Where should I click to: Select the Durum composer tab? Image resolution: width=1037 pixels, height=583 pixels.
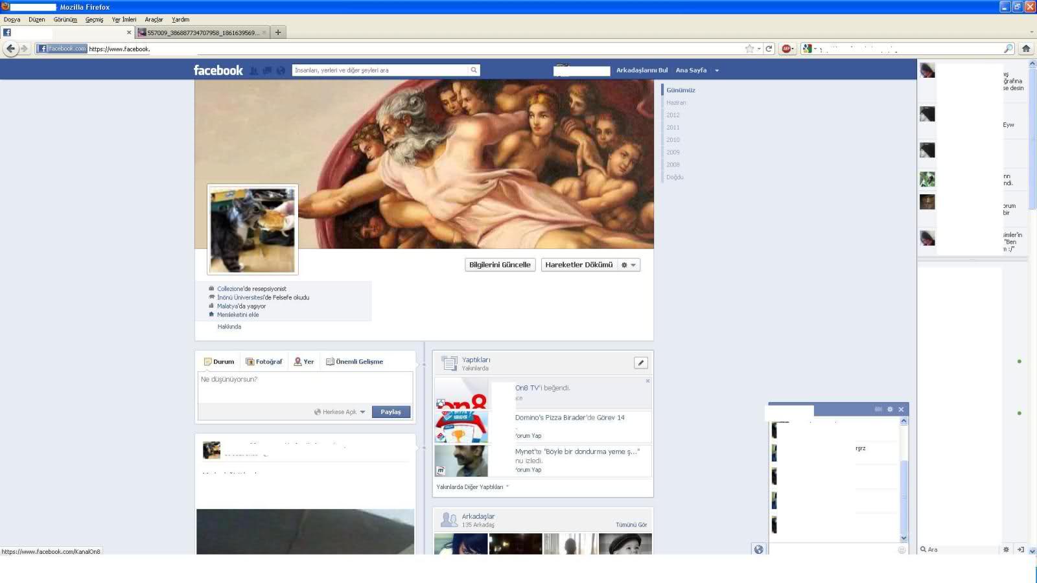tap(219, 361)
